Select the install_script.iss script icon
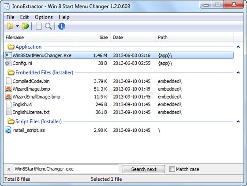This screenshot has height=186, width=247. pyautogui.click(x=8, y=130)
